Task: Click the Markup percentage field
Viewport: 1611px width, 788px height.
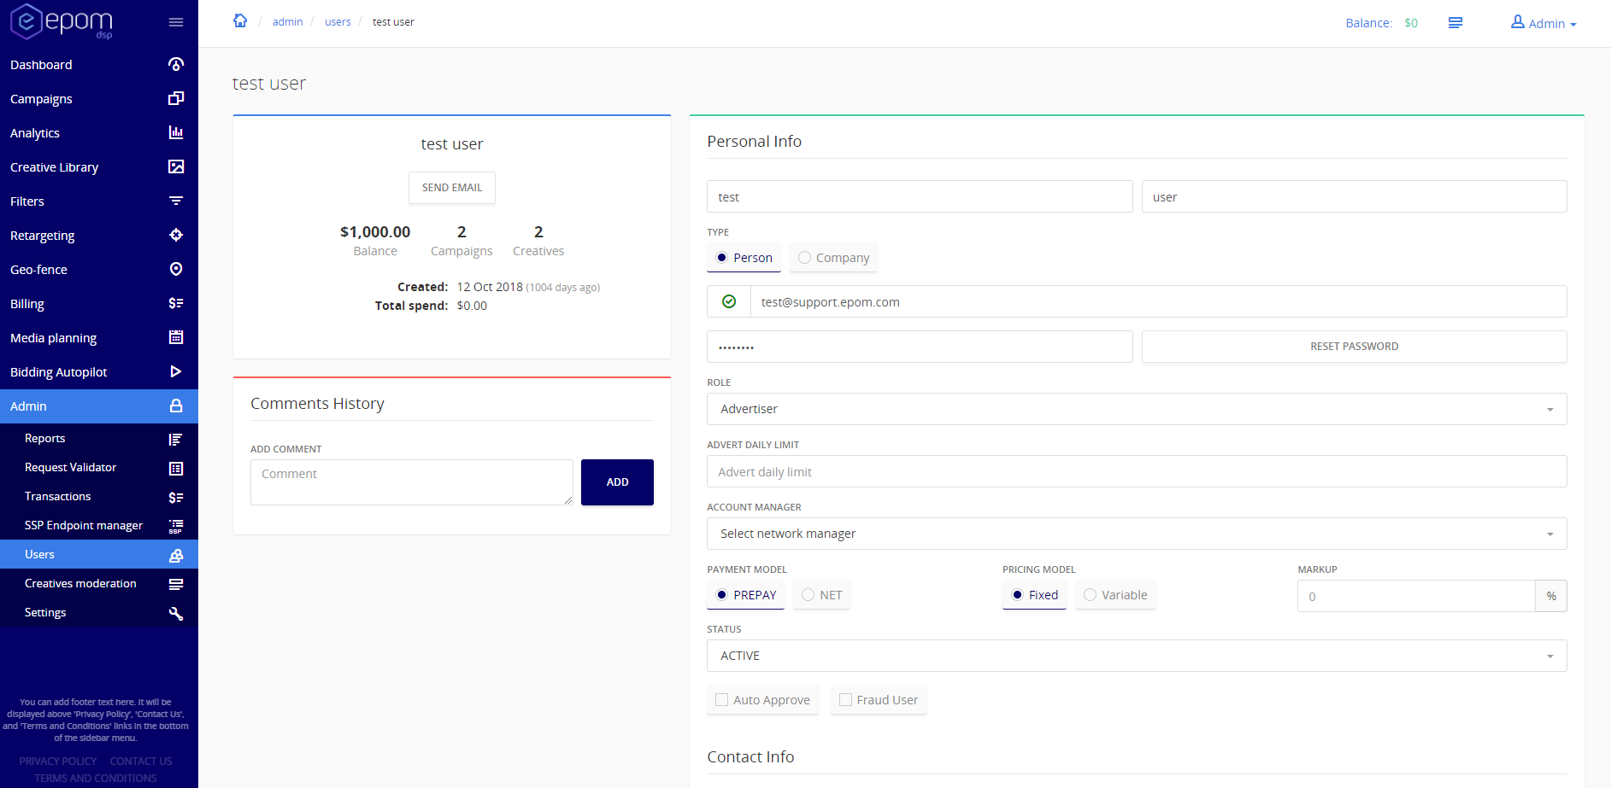Action: coord(1416,596)
